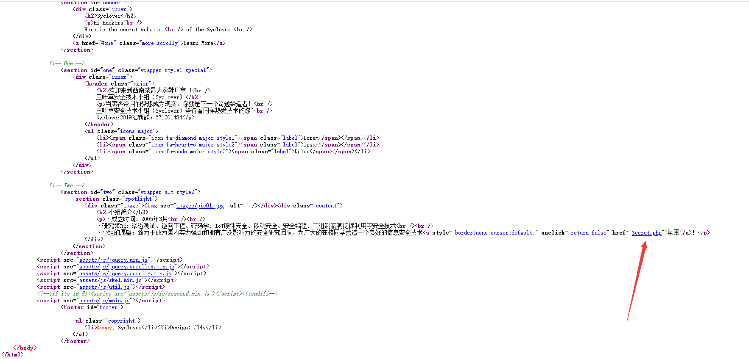Open the images/pic01.jpg source link
Image resolution: width=749 pixels, height=359 pixels.
tap(200, 206)
